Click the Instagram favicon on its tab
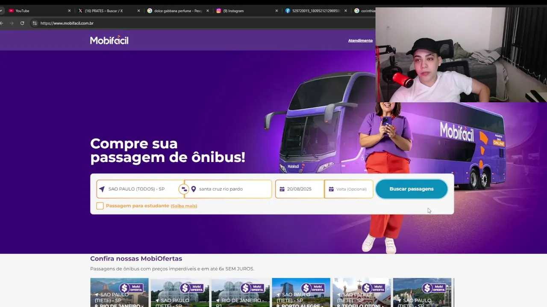Image resolution: width=547 pixels, height=307 pixels. click(x=219, y=11)
